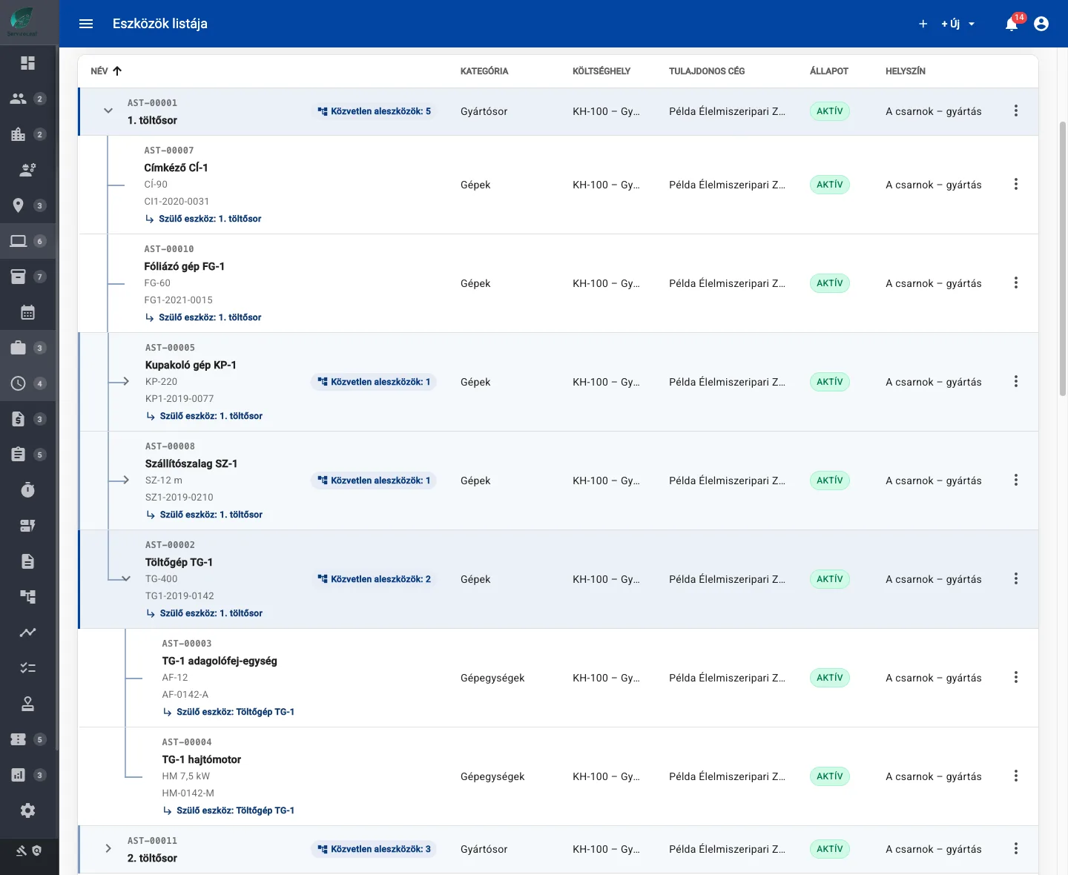Collapse the '1. töltősor' row

pos(108,111)
